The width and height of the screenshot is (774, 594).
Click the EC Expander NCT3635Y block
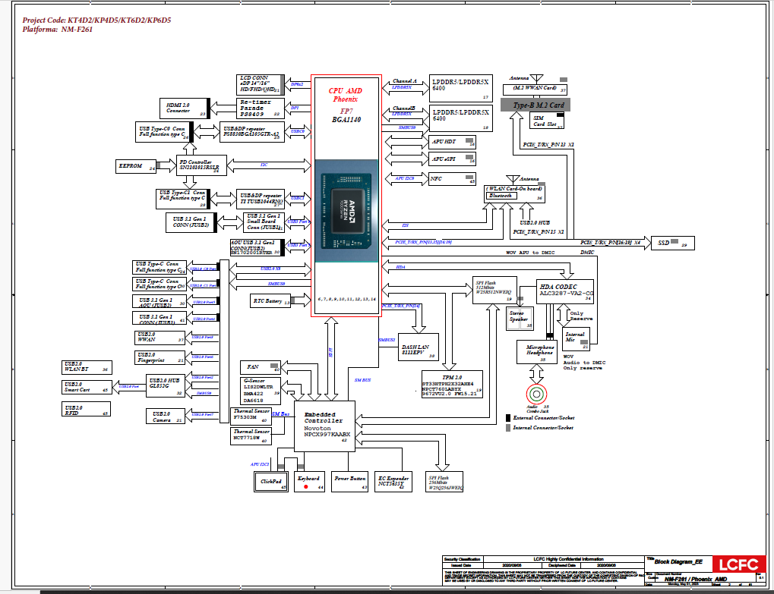click(x=394, y=482)
